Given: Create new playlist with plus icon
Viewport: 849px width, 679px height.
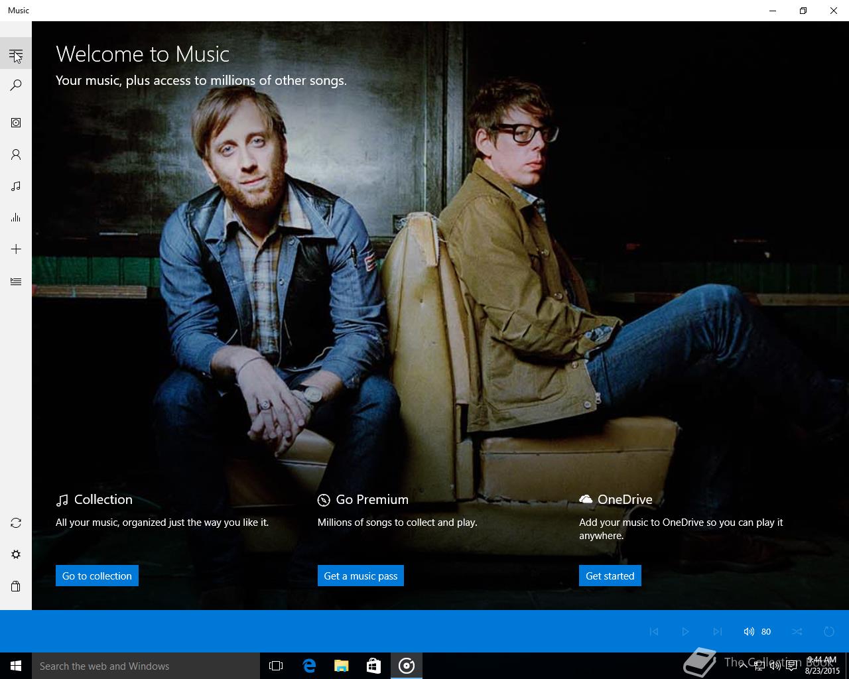Looking at the screenshot, I should 16,249.
